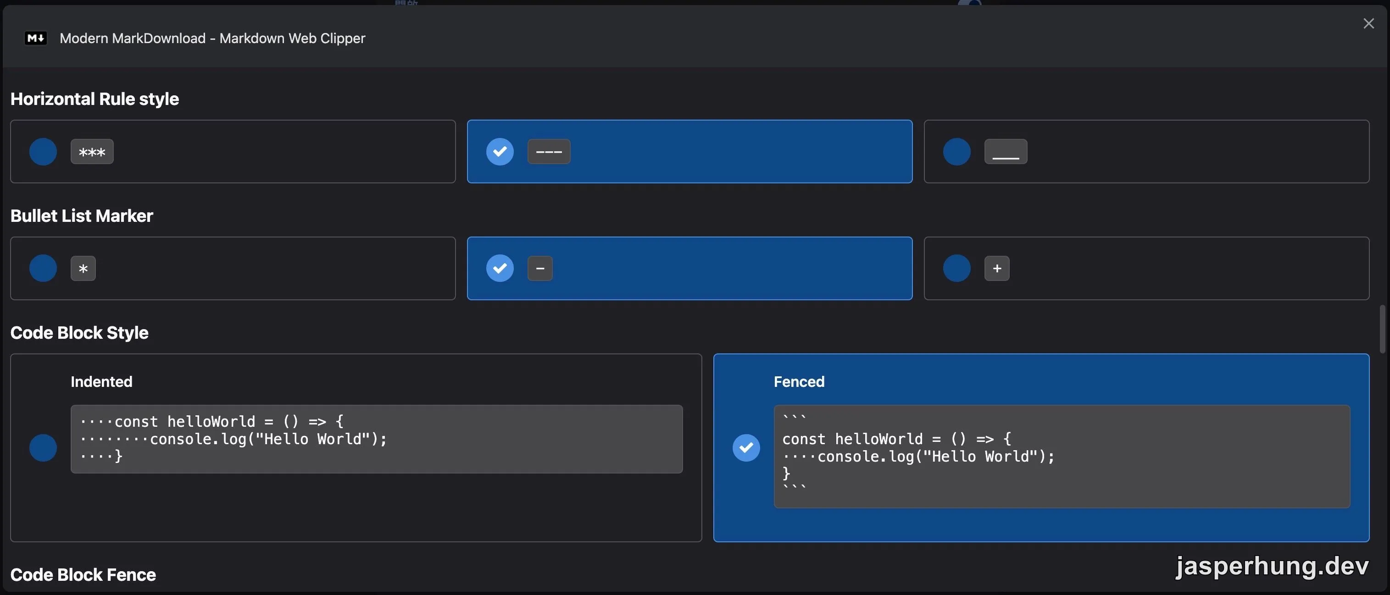The height and width of the screenshot is (595, 1390).
Task: Click the Code Block Fence heading
Action: pos(83,575)
